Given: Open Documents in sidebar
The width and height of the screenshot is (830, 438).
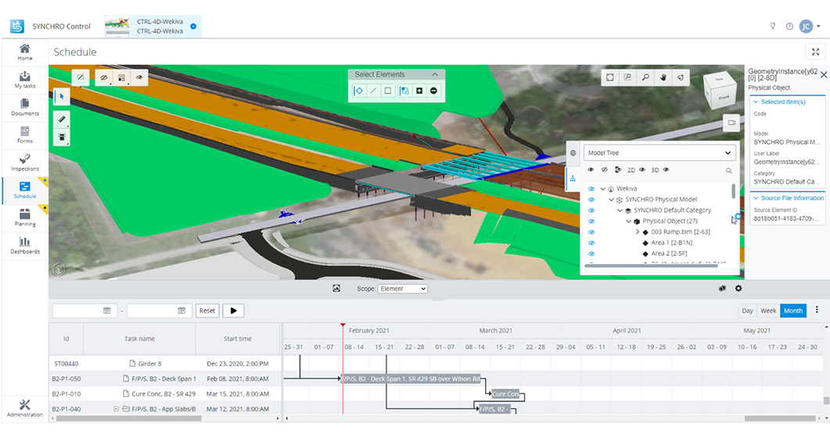Looking at the screenshot, I should 25,107.
